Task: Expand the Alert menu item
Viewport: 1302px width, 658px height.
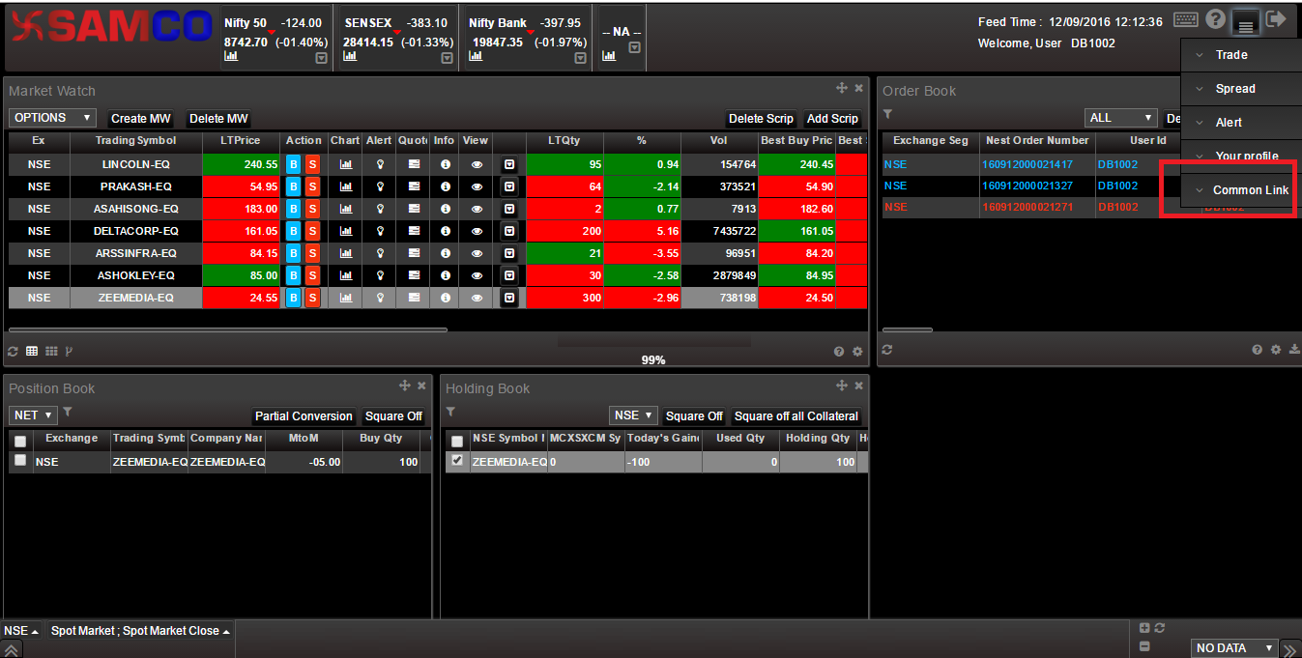Action: click(x=1241, y=123)
